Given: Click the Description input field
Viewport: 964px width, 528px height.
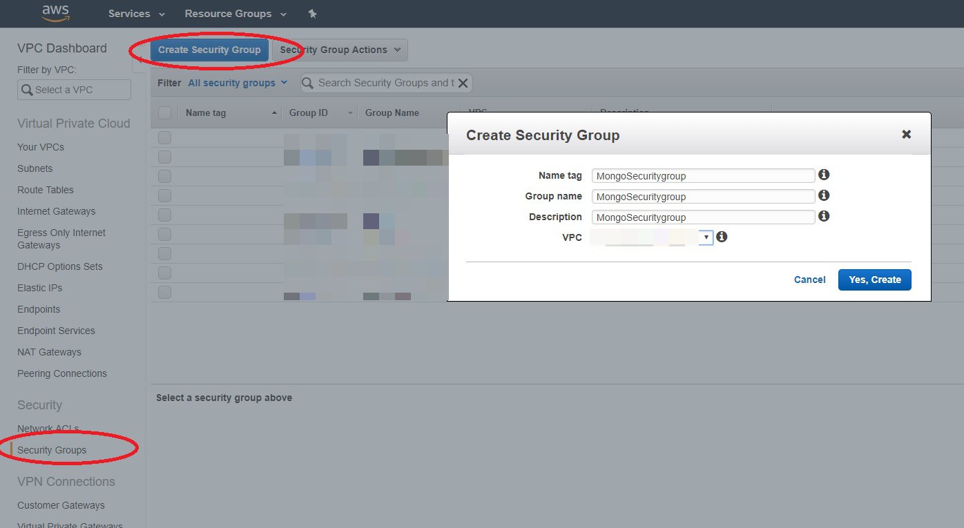Looking at the screenshot, I should point(704,217).
